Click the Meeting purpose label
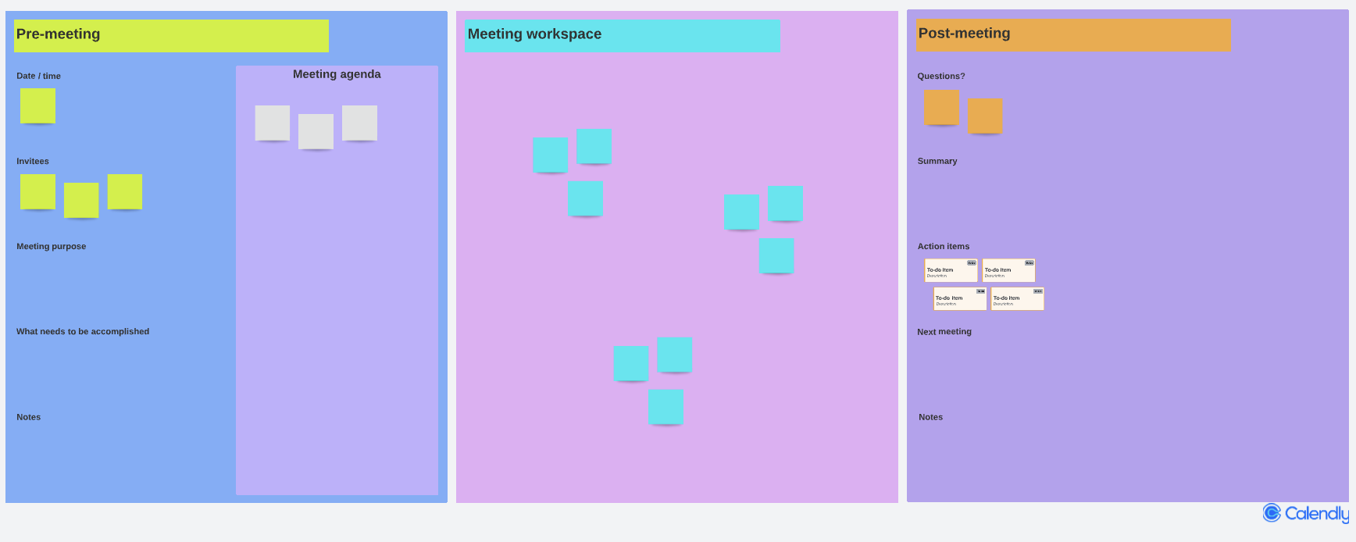Image resolution: width=1356 pixels, height=542 pixels. (x=52, y=246)
